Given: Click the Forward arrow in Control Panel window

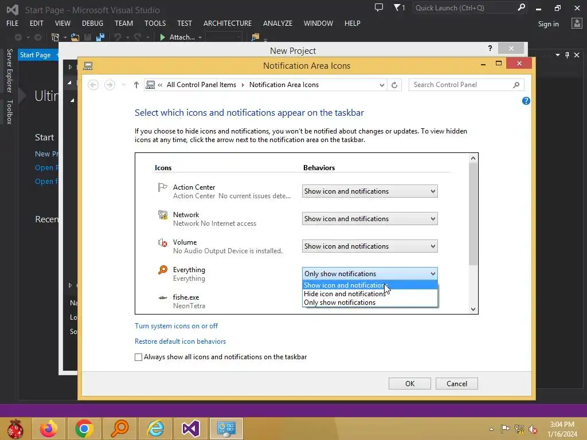Looking at the screenshot, I should point(109,85).
